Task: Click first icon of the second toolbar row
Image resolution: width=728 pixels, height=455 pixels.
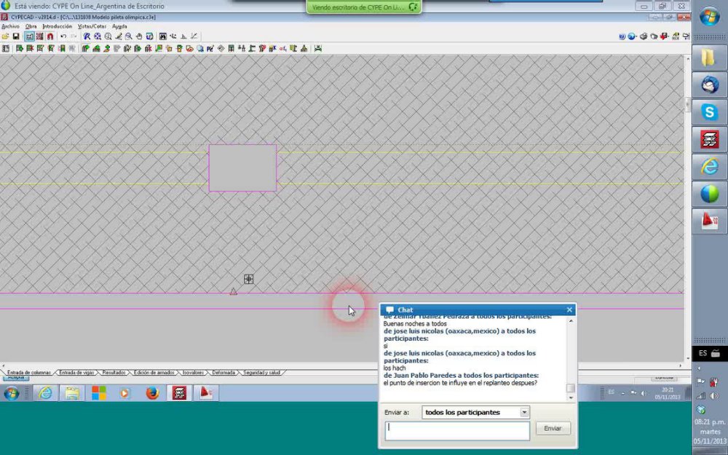Action: pyautogui.click(x=6, y=48)
